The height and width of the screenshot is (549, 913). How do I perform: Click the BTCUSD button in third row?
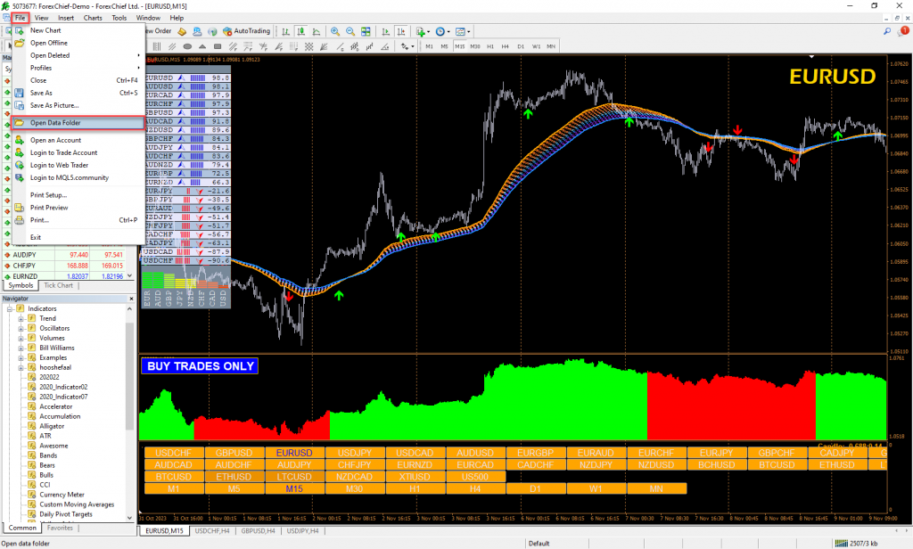(174, 477)
